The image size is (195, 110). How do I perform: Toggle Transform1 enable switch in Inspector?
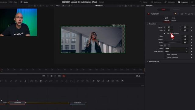(x=148, y=14)
